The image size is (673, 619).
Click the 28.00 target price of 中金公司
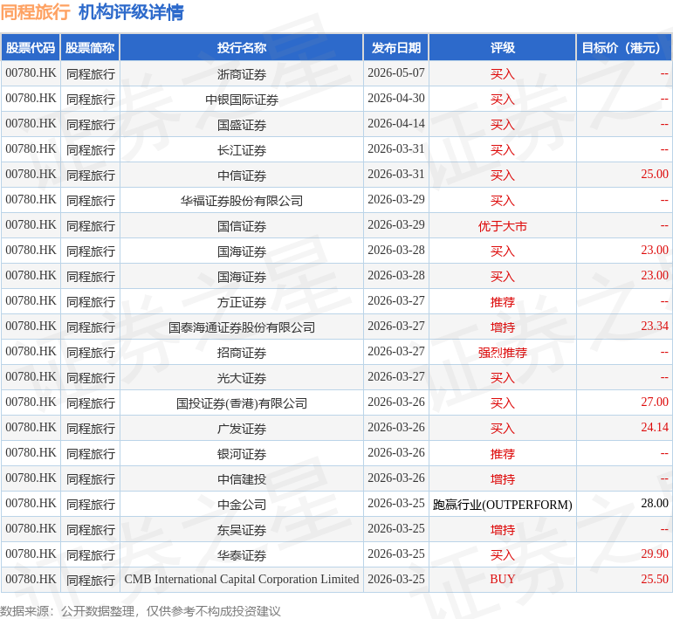[655, 503]
